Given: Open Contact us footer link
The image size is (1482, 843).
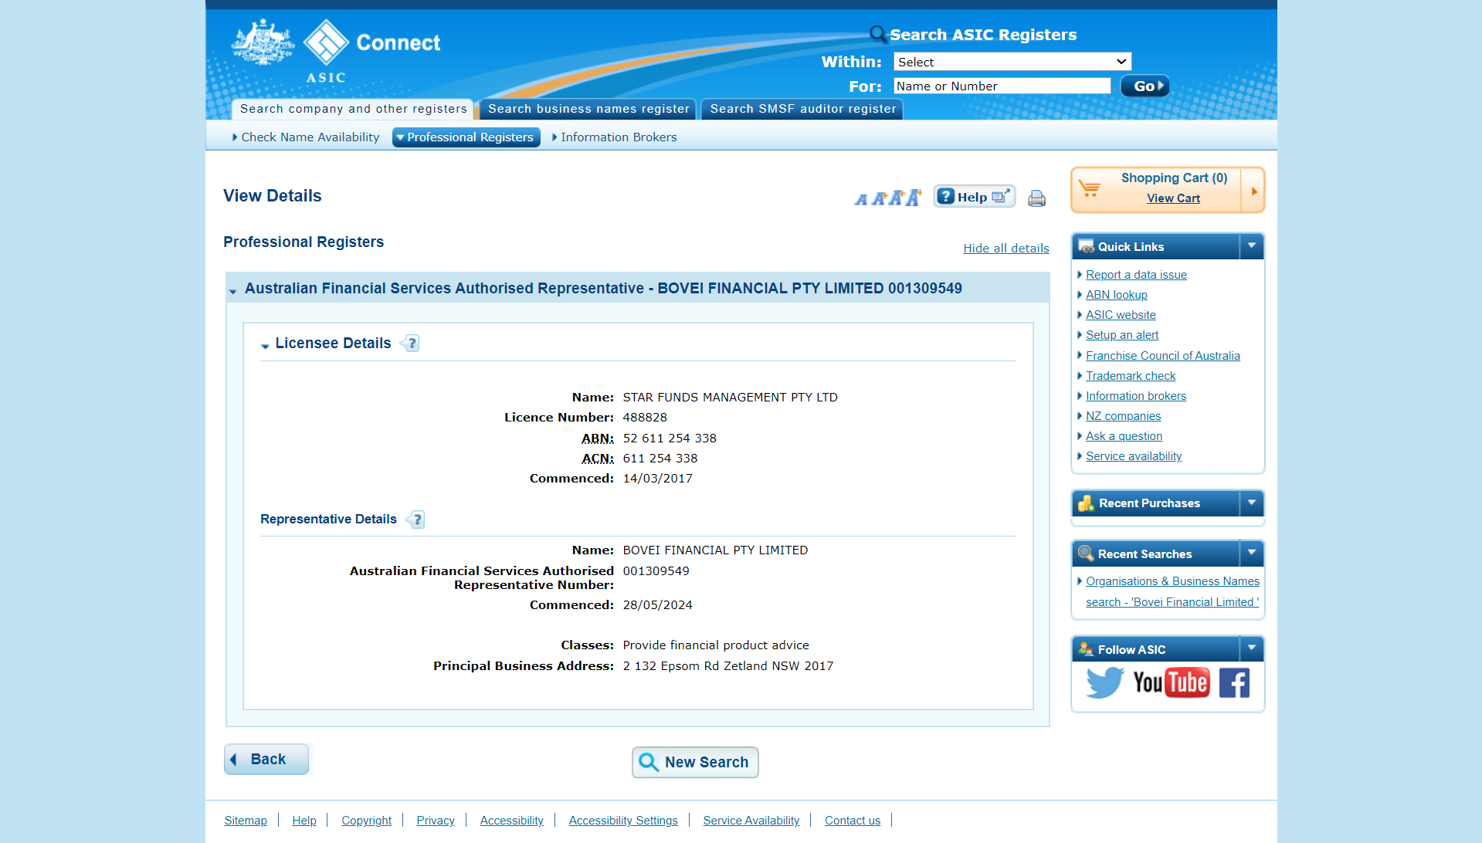Looking at the screenshot, I should pyautogui.click(x=853, y=821).
